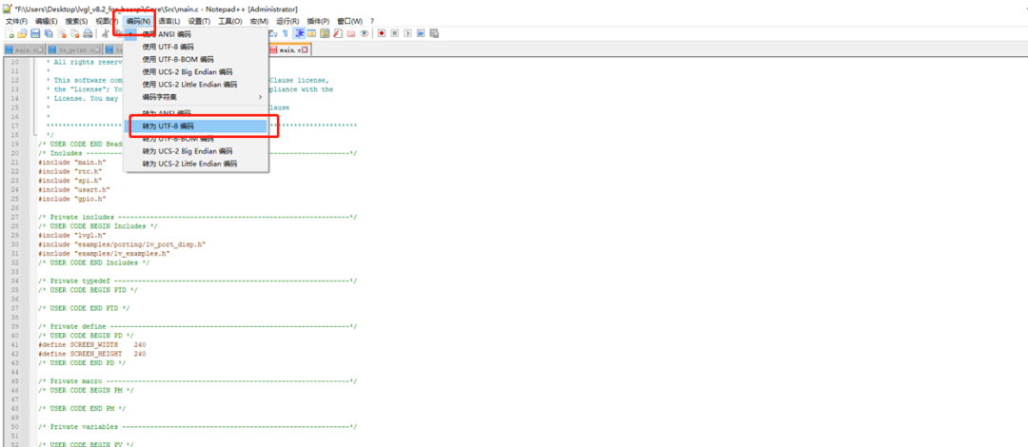Close the active main.c tab
Screen dimensions: 1028x447
point(305,49)
